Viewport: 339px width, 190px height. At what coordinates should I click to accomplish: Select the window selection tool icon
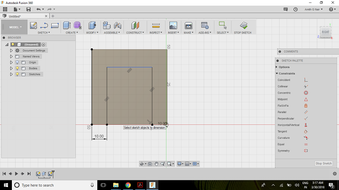tap(222, 25)
